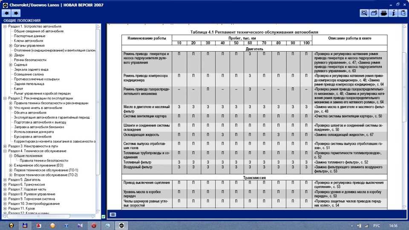Open Задняя пепельница topic
The height and width of the screenshot is (230, 409).
pyautogui.click(x=29, y=84)
